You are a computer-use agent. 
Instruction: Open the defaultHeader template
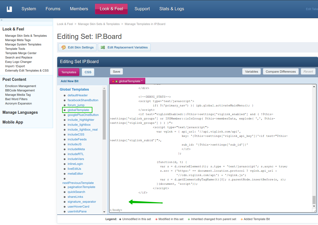pyautogui.click(x=78, y=95)
